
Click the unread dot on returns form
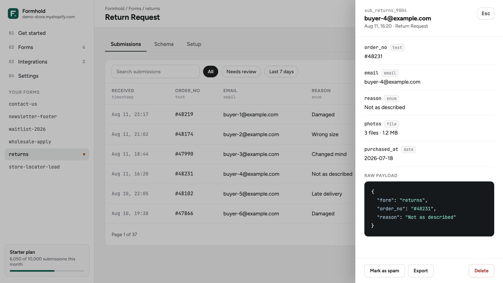point(84,154)
